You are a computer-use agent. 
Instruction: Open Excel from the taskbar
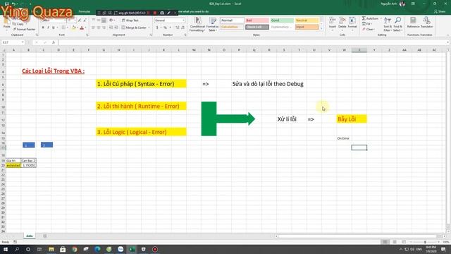132,249
